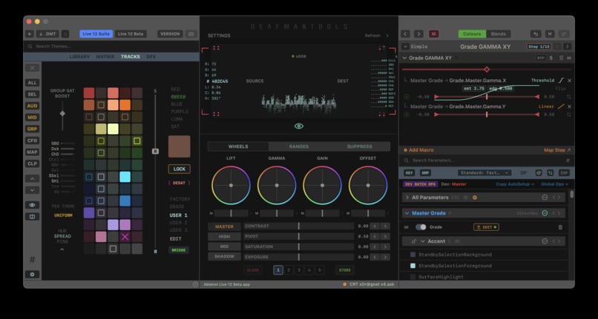Click Threshold curve shape icon for Gamma.X

tap(561, 81)
